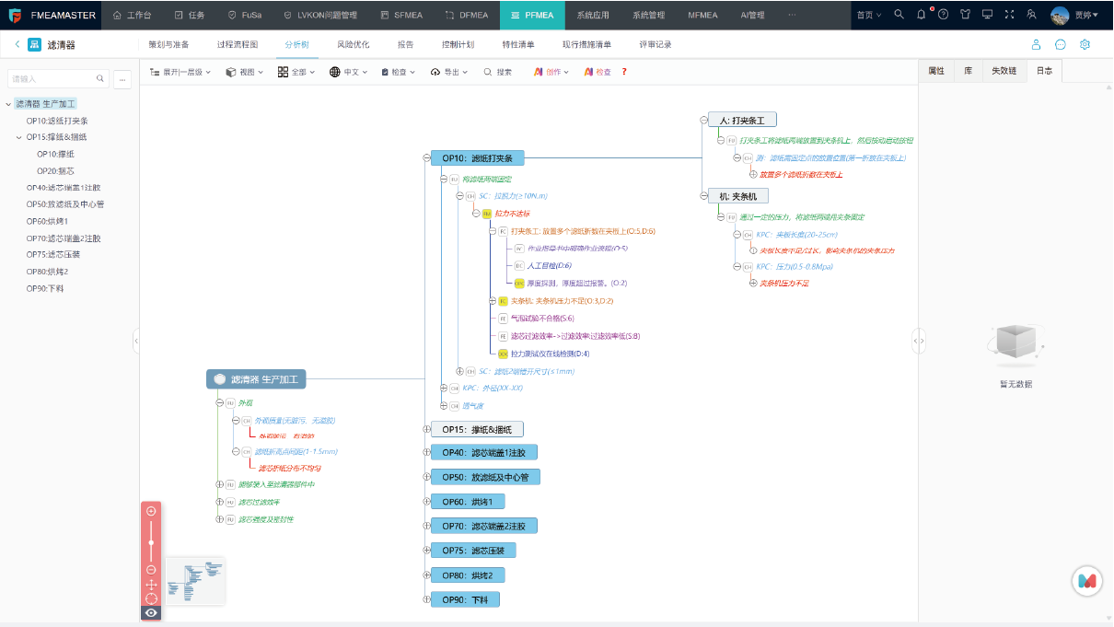Viewport: 1114px width, 627px height.
Task: Open the 导出 export dropdown
Action: pos(451,72)
